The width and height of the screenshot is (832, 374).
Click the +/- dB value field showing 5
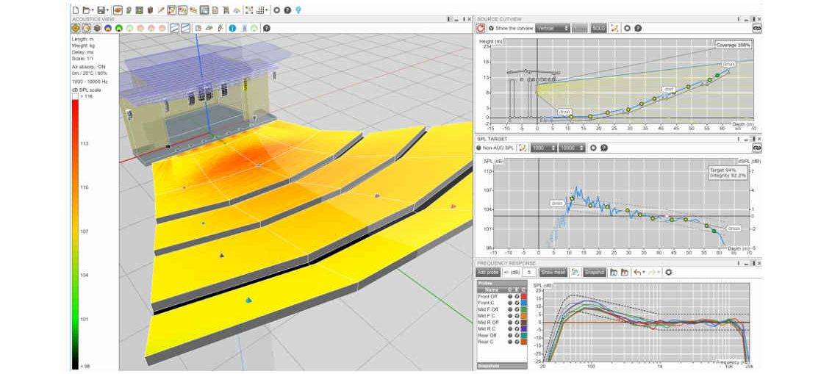(529, 272)
